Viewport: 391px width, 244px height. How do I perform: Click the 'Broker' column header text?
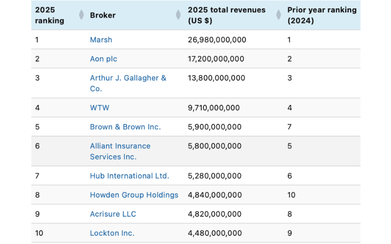tap(103, 15)
